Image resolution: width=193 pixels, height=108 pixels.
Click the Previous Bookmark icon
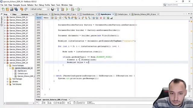[83, 18]
